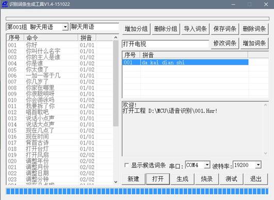Click the 删除词条 button

(x=254, y=29)
